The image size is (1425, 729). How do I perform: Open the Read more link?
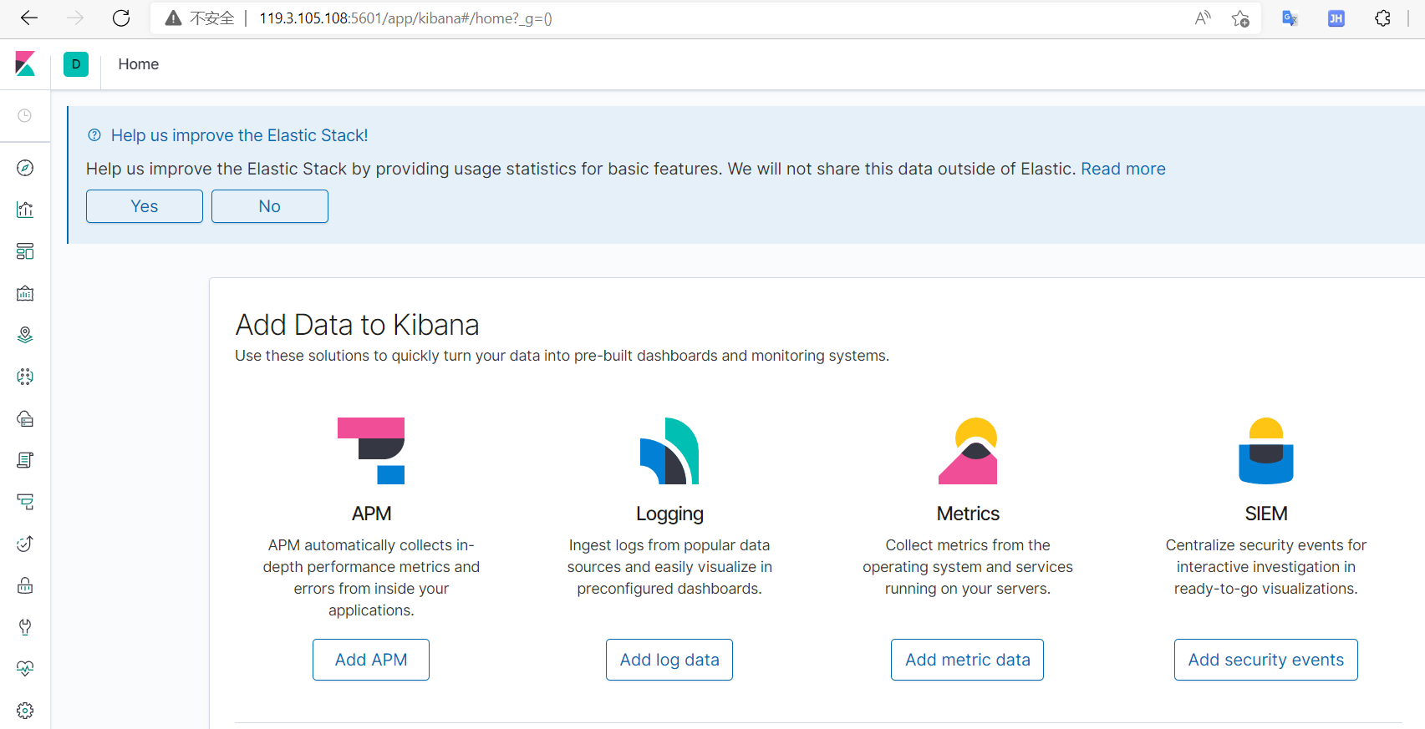pyautogui.click(x=1123, y=169)
